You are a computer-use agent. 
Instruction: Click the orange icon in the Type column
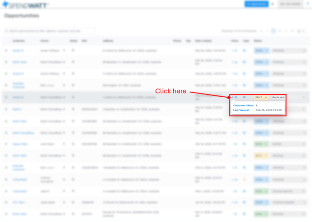[244, 179]
